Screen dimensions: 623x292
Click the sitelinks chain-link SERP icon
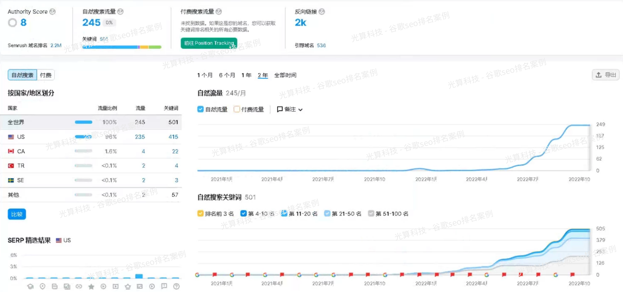point(79,286)
